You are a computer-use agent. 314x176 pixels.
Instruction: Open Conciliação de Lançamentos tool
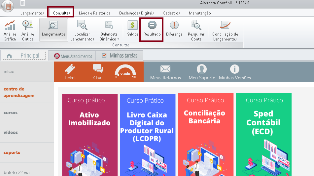[x=225, y=30]
